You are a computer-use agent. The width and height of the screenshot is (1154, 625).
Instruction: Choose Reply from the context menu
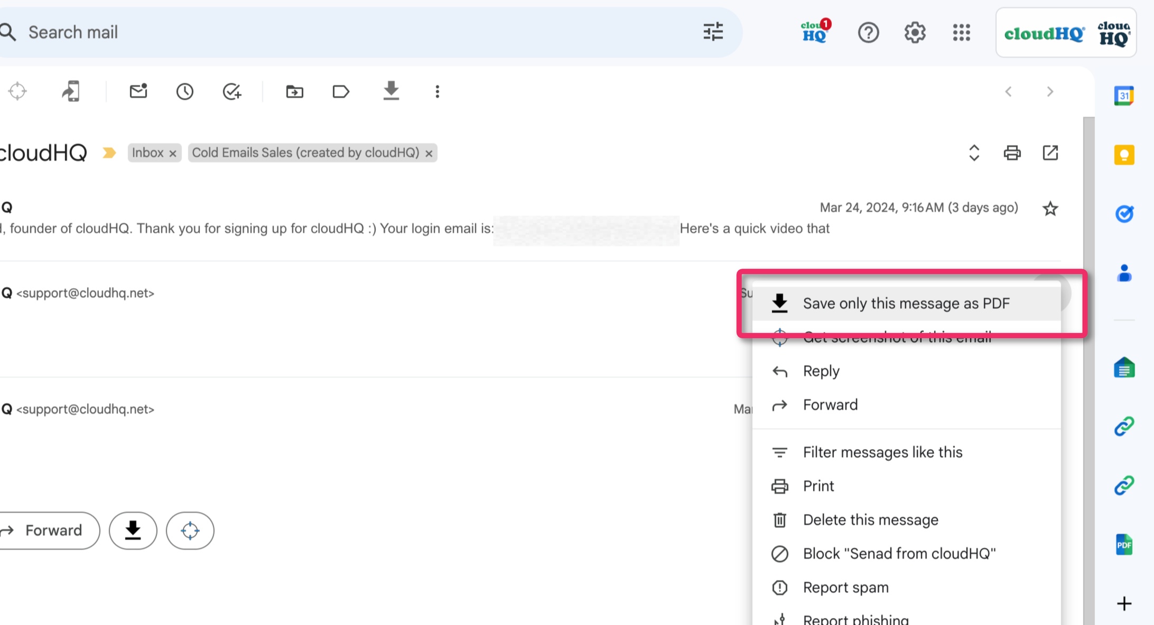(x=906, y=371)
